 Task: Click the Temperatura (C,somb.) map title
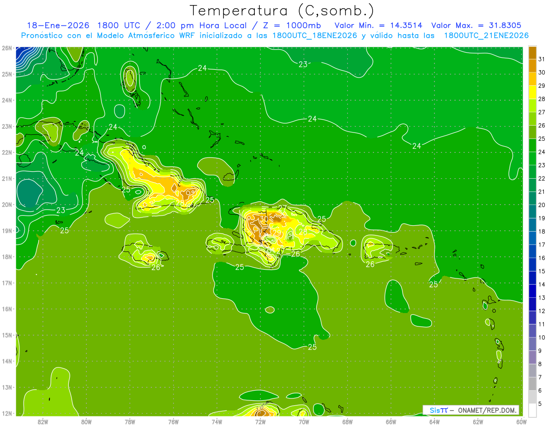click(282, 11)
